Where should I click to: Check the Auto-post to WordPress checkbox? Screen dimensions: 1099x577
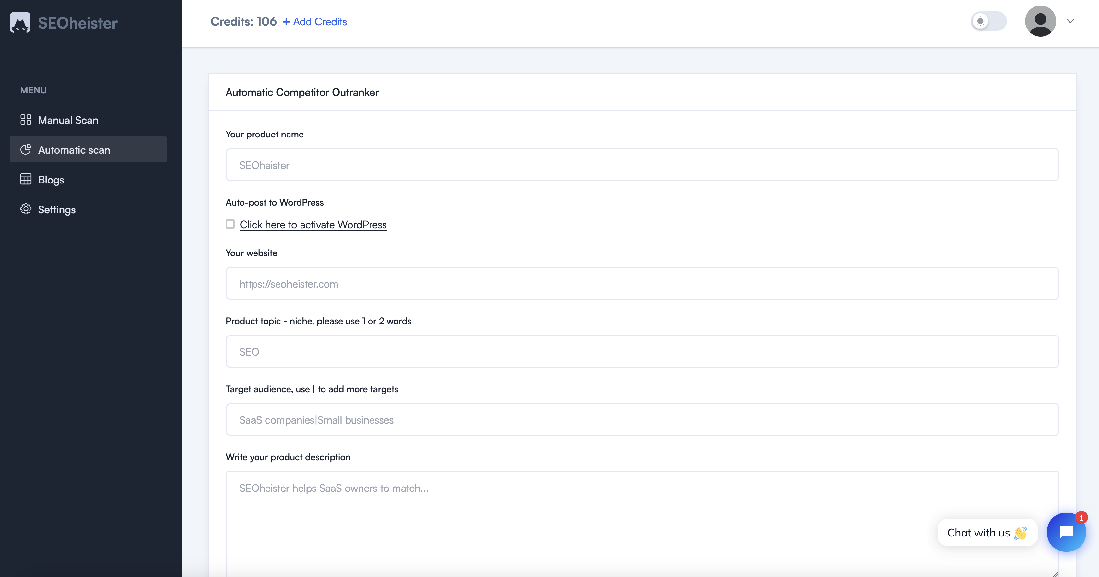(x=230, y=224)
